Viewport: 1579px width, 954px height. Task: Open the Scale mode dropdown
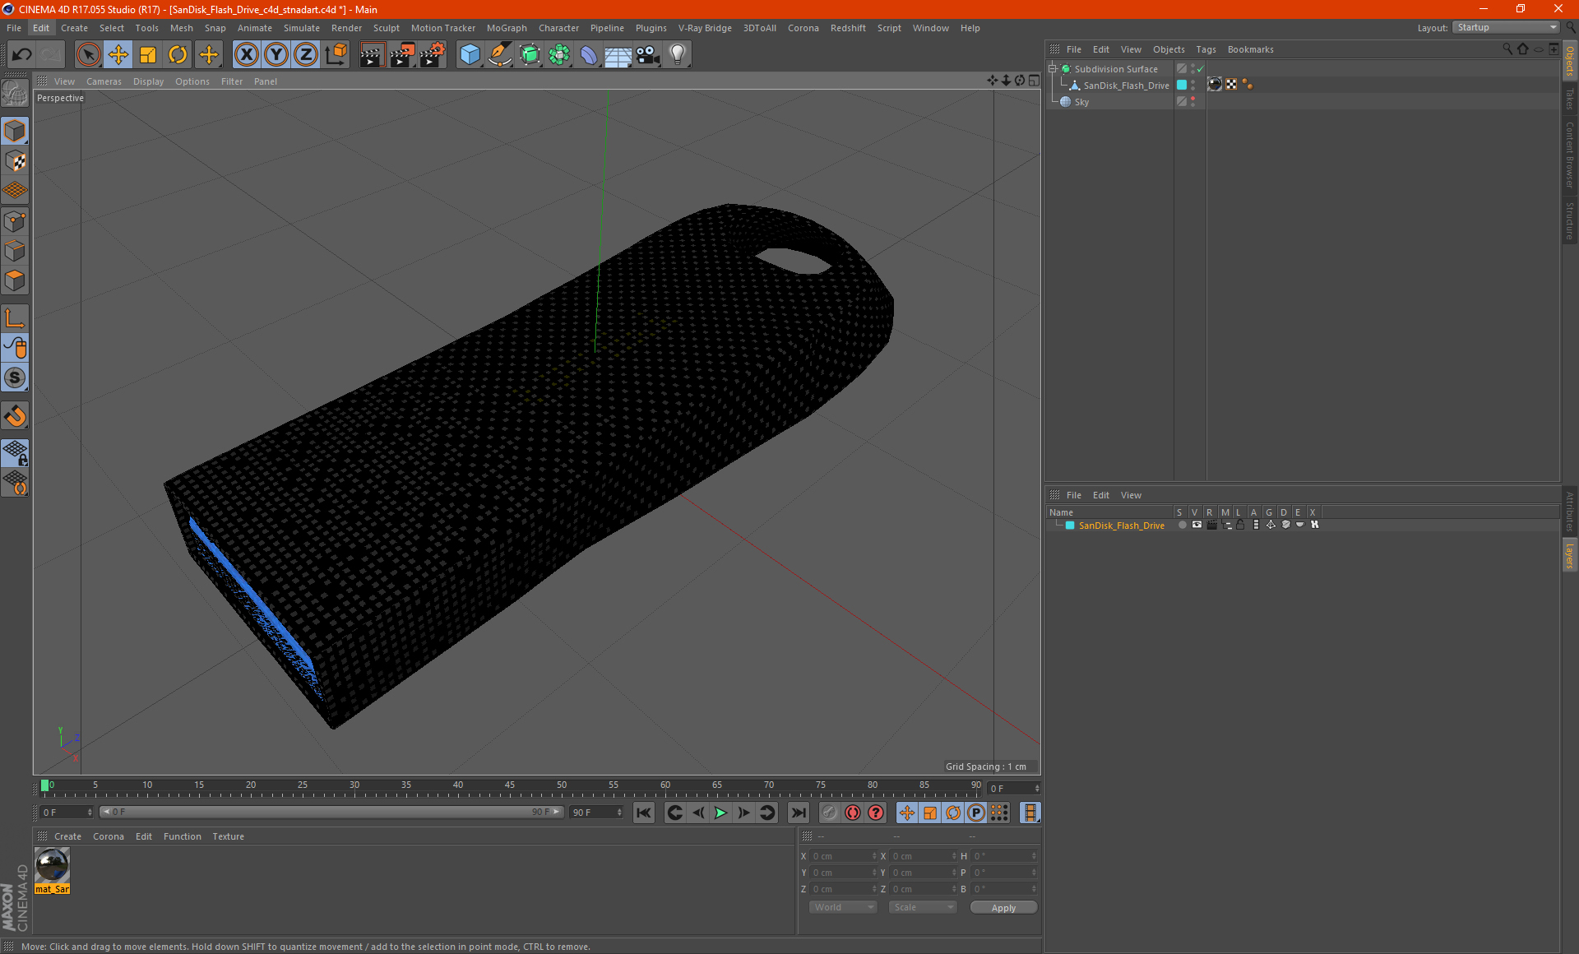point(923,907)
